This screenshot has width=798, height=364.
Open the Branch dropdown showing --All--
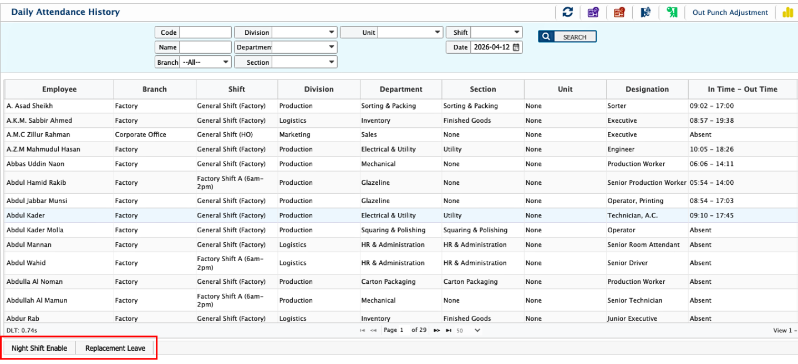[x=206, y=63]
